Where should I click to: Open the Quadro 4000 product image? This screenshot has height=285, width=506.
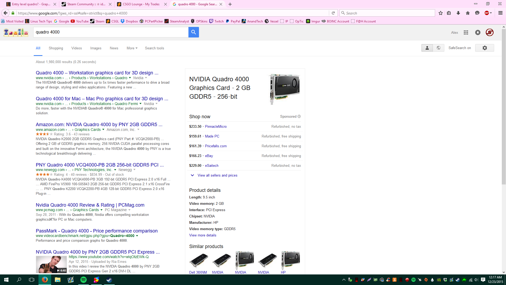(x=285, y=89)
